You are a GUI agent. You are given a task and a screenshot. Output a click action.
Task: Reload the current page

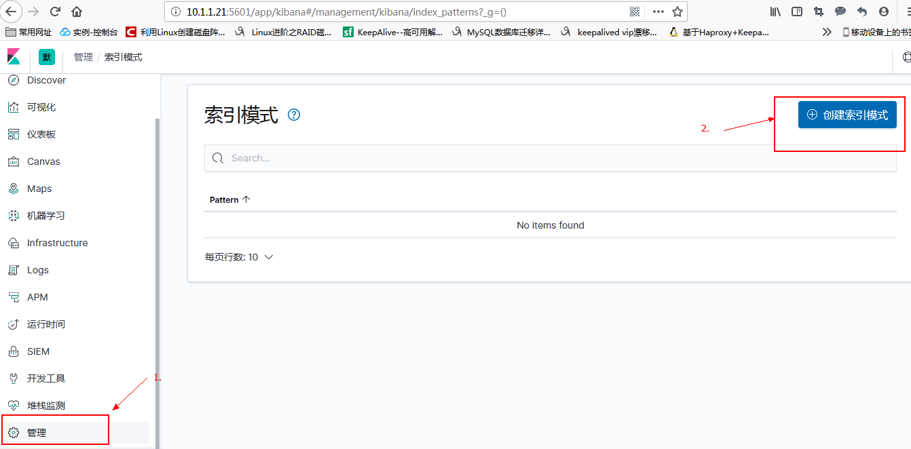pyautogui.click(x=55, y=12)
